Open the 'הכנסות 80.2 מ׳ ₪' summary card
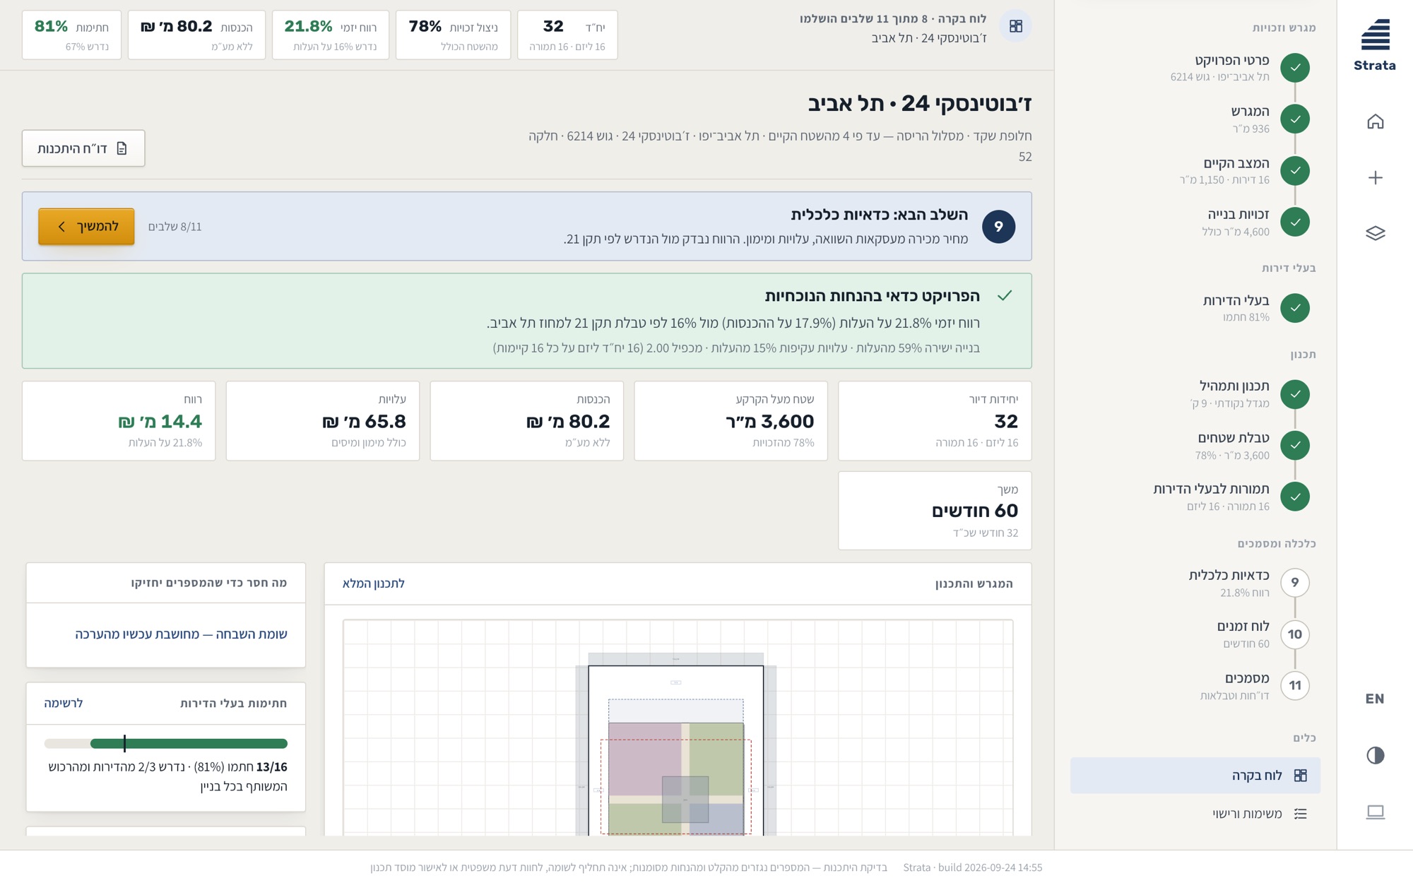 pyautogui.click(x=526, y=421)
